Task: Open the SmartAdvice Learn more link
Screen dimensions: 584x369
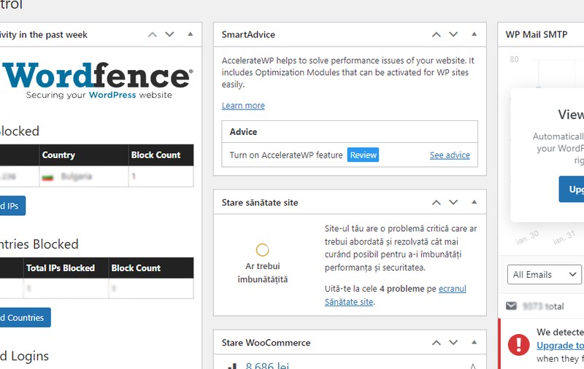Action: point(243,106)
